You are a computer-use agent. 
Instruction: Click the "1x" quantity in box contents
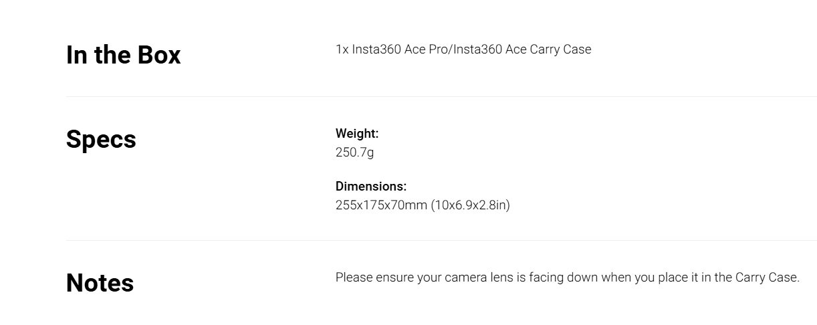pyautogui.click(x=342, y=49)
